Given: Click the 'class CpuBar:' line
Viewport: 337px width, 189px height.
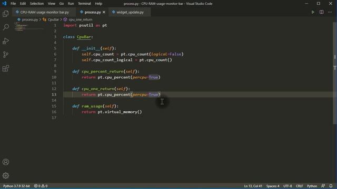Looking at the screenshot, I should pyautogui.click(x=78, y=37).
